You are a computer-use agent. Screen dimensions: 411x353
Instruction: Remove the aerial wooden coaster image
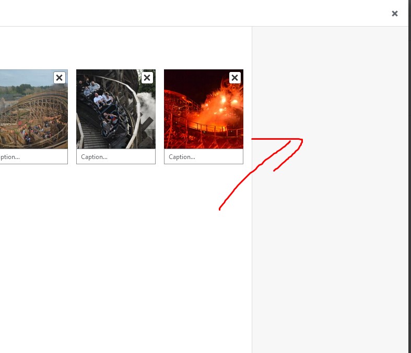[x=59, y=78]
